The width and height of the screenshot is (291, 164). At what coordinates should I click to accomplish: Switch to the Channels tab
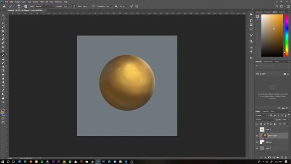[265, 111]
